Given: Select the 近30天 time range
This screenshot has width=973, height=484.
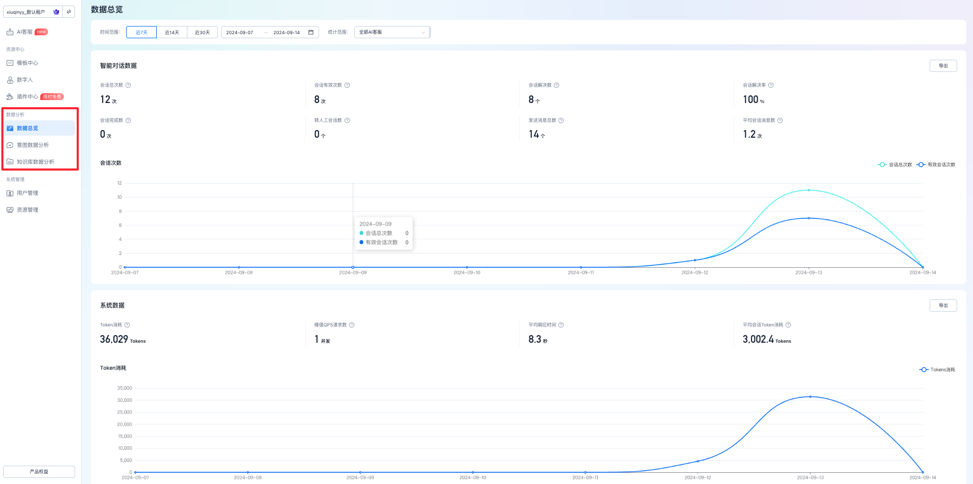Looking at the screenshot, I should point(203,33).
